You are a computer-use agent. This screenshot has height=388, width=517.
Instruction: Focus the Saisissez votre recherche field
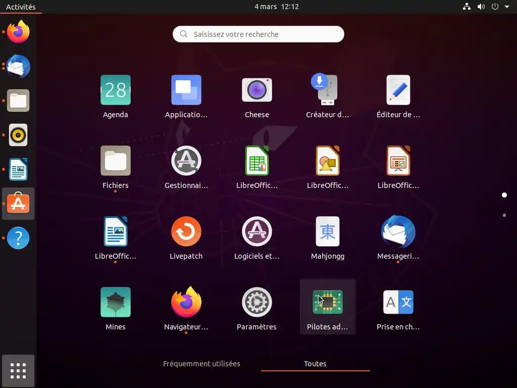point(258,34)
